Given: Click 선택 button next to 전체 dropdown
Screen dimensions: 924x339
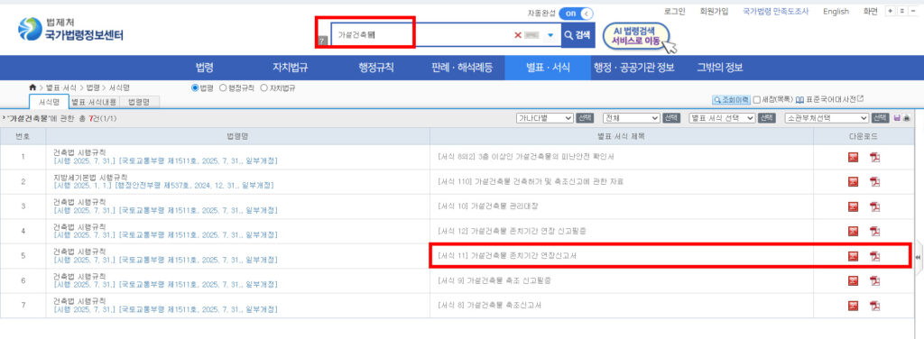Looking at the screenshot, I should (671, 118).
